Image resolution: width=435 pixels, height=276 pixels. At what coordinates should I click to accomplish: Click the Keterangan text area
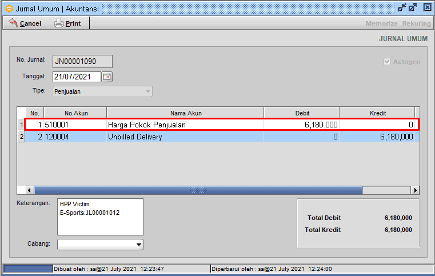point(100,217)
